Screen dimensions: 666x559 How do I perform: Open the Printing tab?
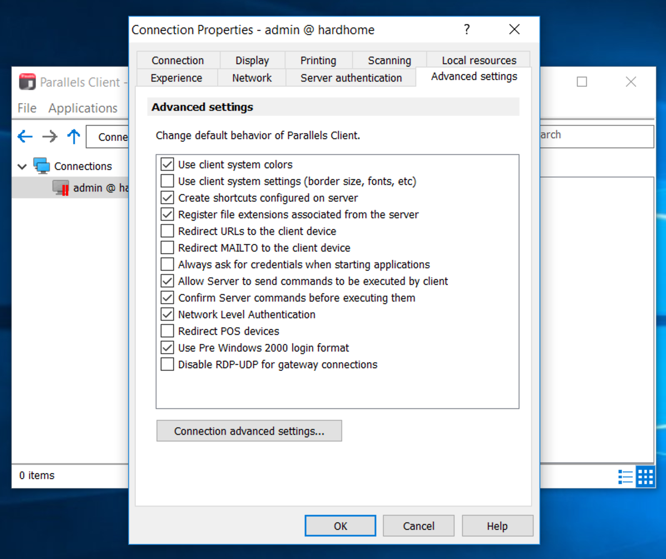(318, 60)
